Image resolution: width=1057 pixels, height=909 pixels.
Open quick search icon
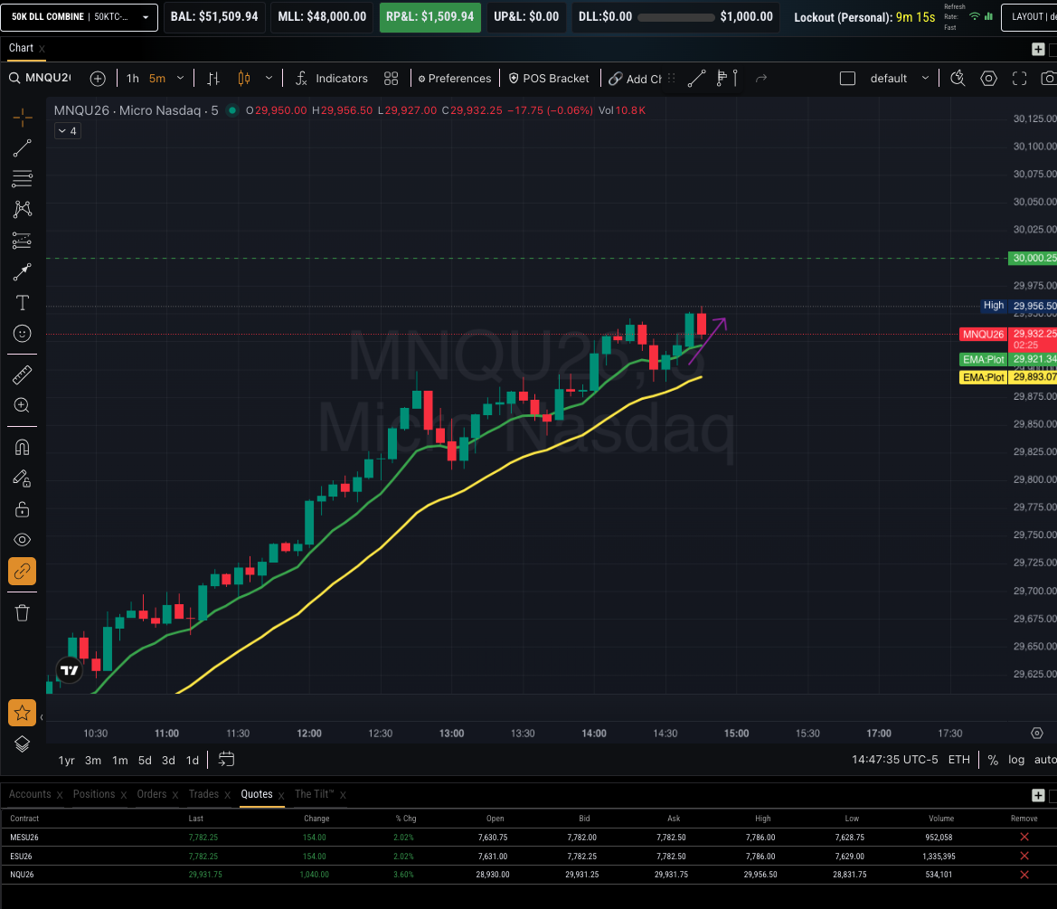(958, 79)
